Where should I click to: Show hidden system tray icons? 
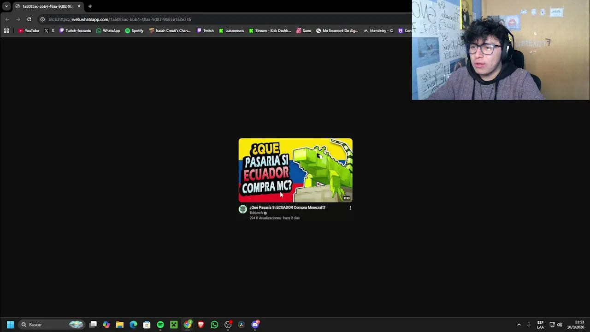(x=519, y=325)
